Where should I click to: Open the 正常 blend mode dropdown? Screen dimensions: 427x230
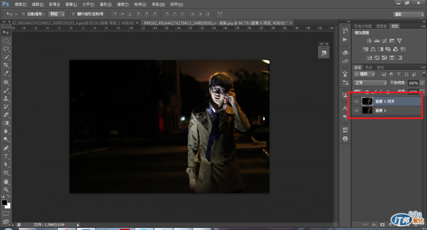(x=370, y=83)
